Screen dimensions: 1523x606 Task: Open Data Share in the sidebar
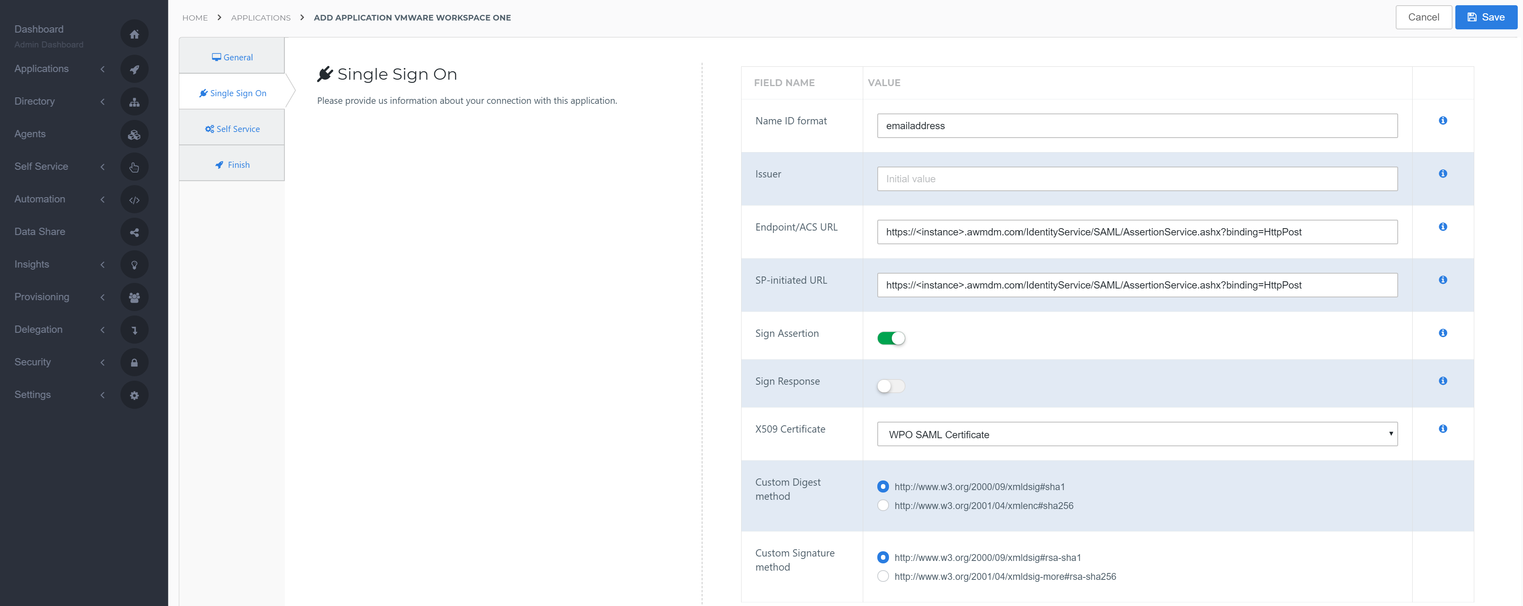39,231
